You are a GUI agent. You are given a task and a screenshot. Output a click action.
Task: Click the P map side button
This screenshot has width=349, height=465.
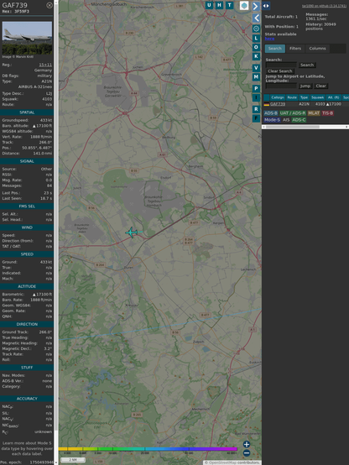(256, 88)
